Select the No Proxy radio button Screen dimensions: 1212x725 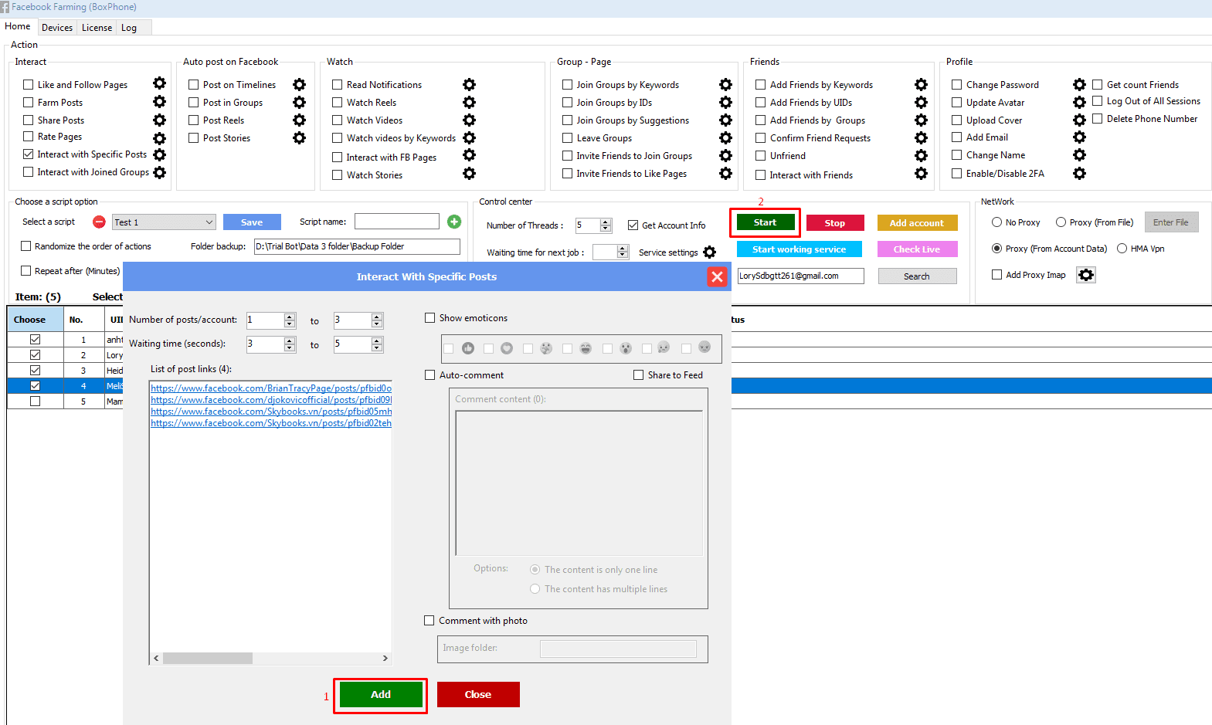[996, 222]
